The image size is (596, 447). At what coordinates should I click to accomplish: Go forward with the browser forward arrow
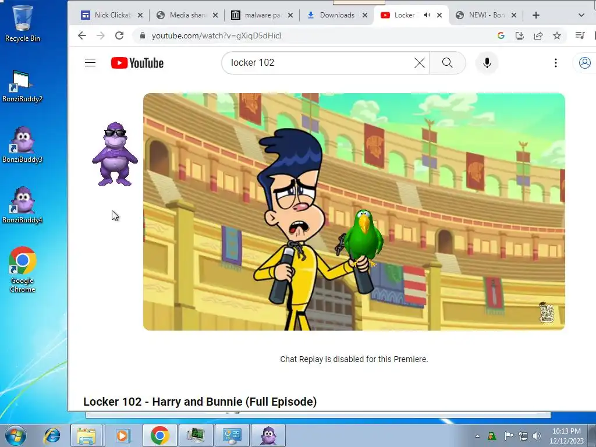coord(100,36)
